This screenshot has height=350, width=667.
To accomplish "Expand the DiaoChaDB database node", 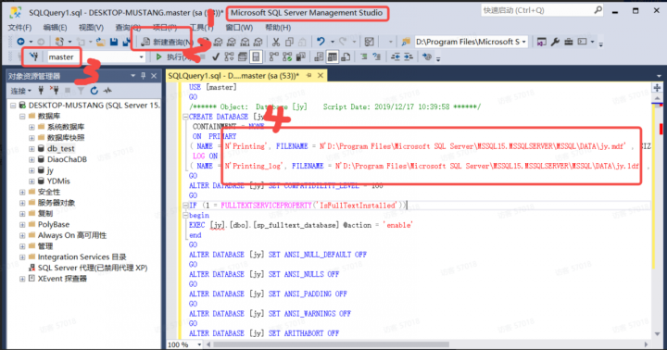I will tap(31, 159).
